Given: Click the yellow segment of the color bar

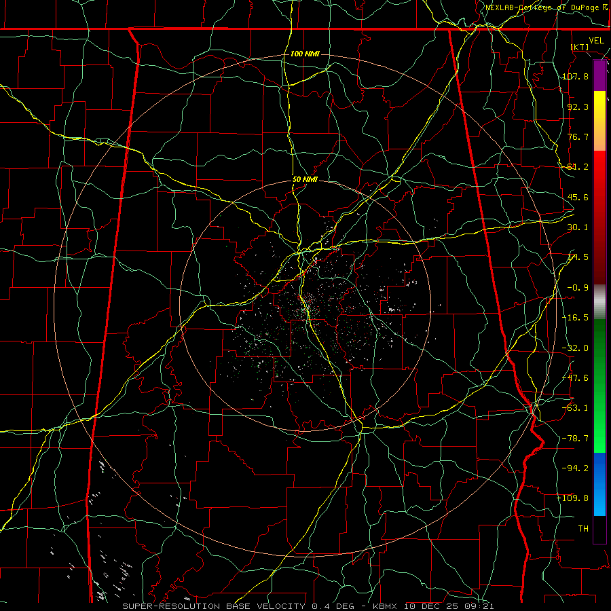Looking at the screenshot, I should [599, 105].
